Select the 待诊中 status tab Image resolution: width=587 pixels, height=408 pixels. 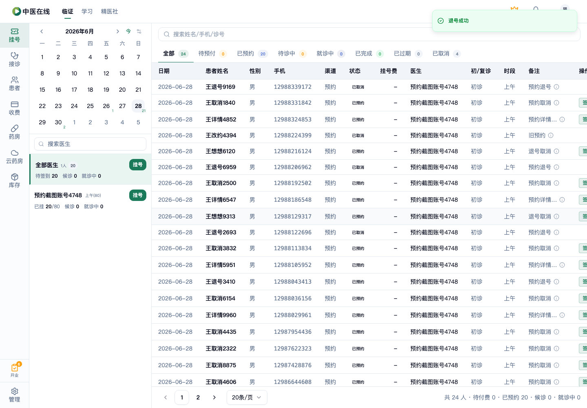click(x=292, y=53)
